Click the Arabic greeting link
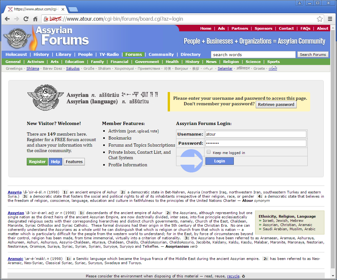The width and height of the screenshot is (337, 280). [273, 68]
